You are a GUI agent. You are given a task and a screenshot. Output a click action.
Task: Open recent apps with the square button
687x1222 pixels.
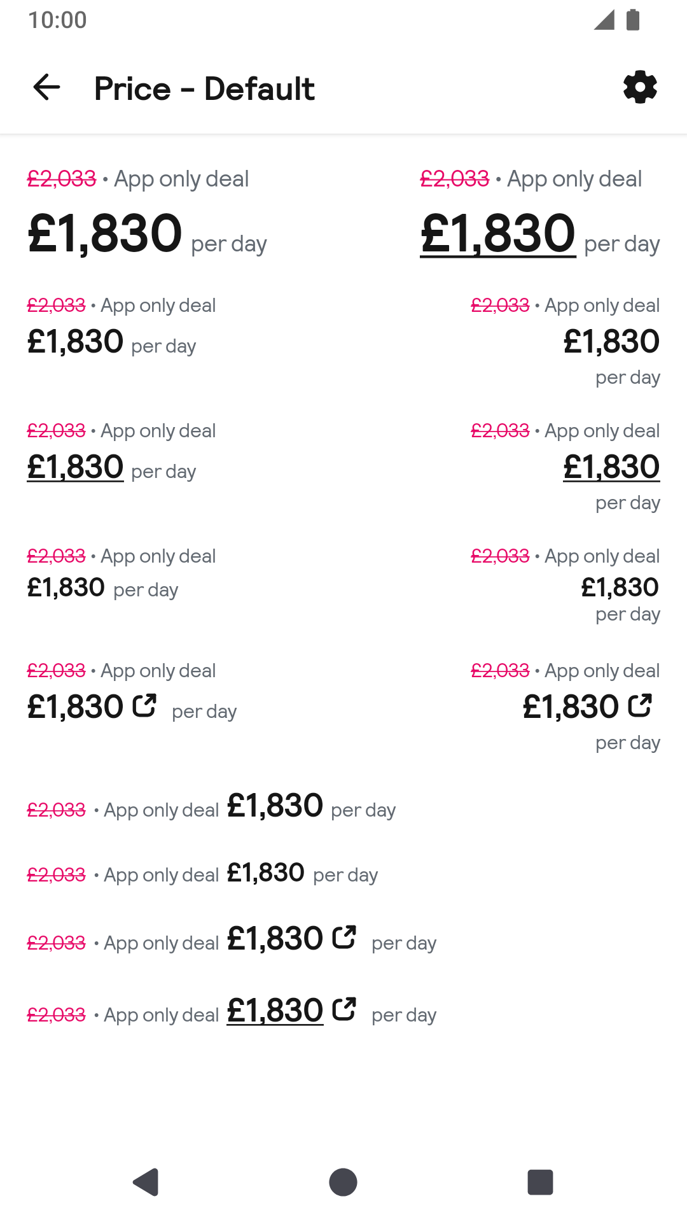(540, 1183)
